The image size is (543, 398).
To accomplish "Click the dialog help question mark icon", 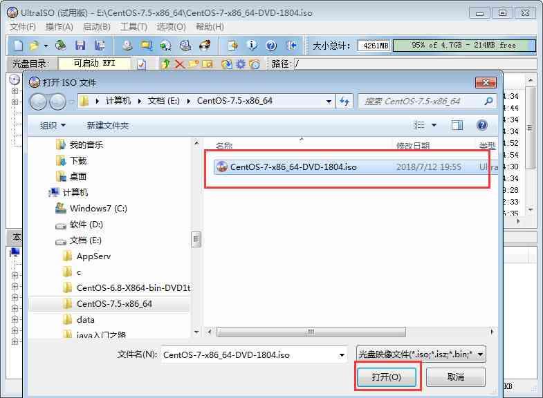I will (x=482, y=125).
